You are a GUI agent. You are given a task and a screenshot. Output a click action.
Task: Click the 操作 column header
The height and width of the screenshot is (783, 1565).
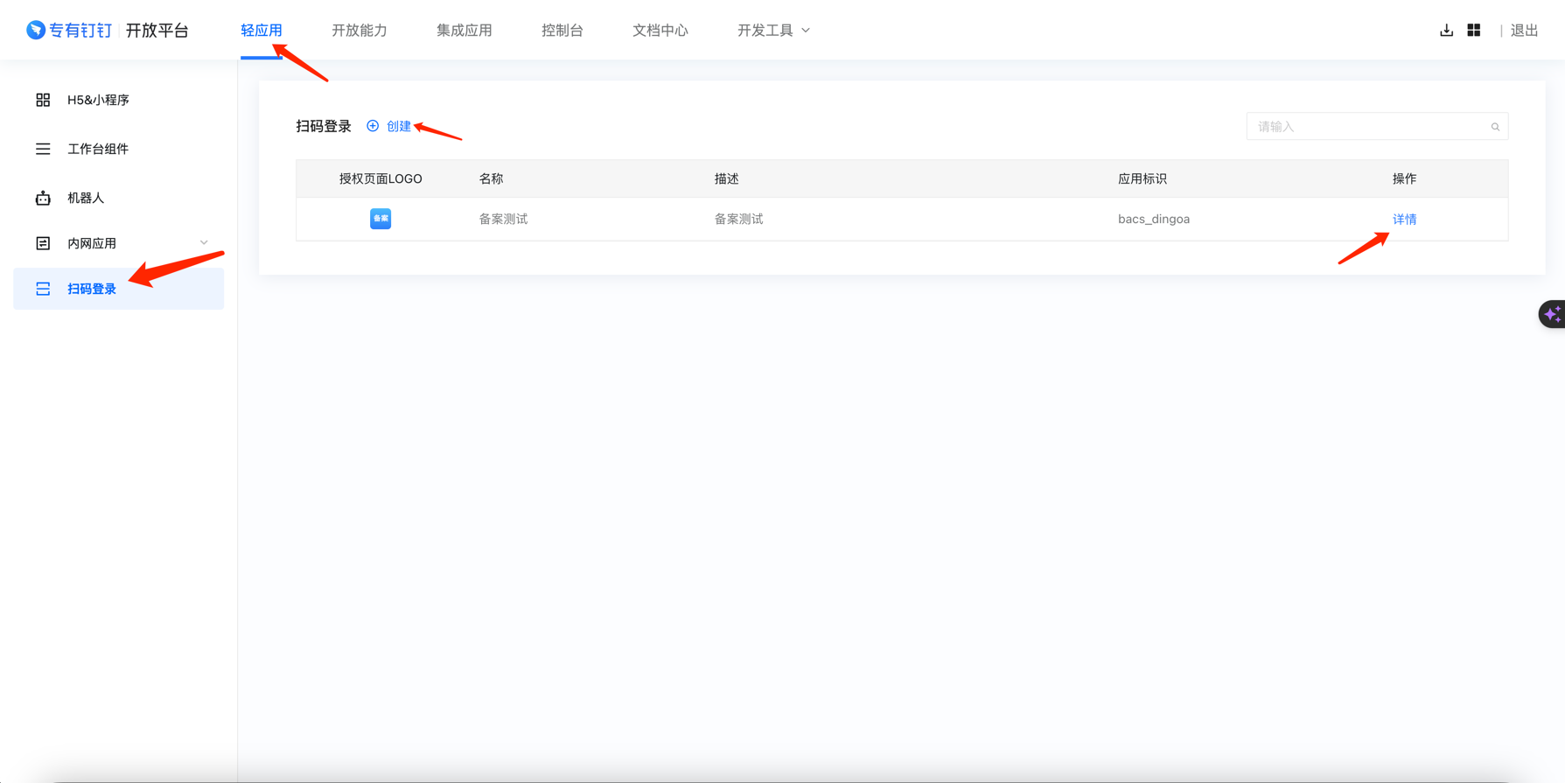click(x=1405, y=178)
